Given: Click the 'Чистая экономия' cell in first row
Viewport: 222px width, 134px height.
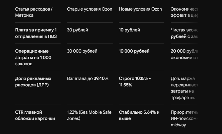Looking at the screenshot, I should [x=184, y=33].
